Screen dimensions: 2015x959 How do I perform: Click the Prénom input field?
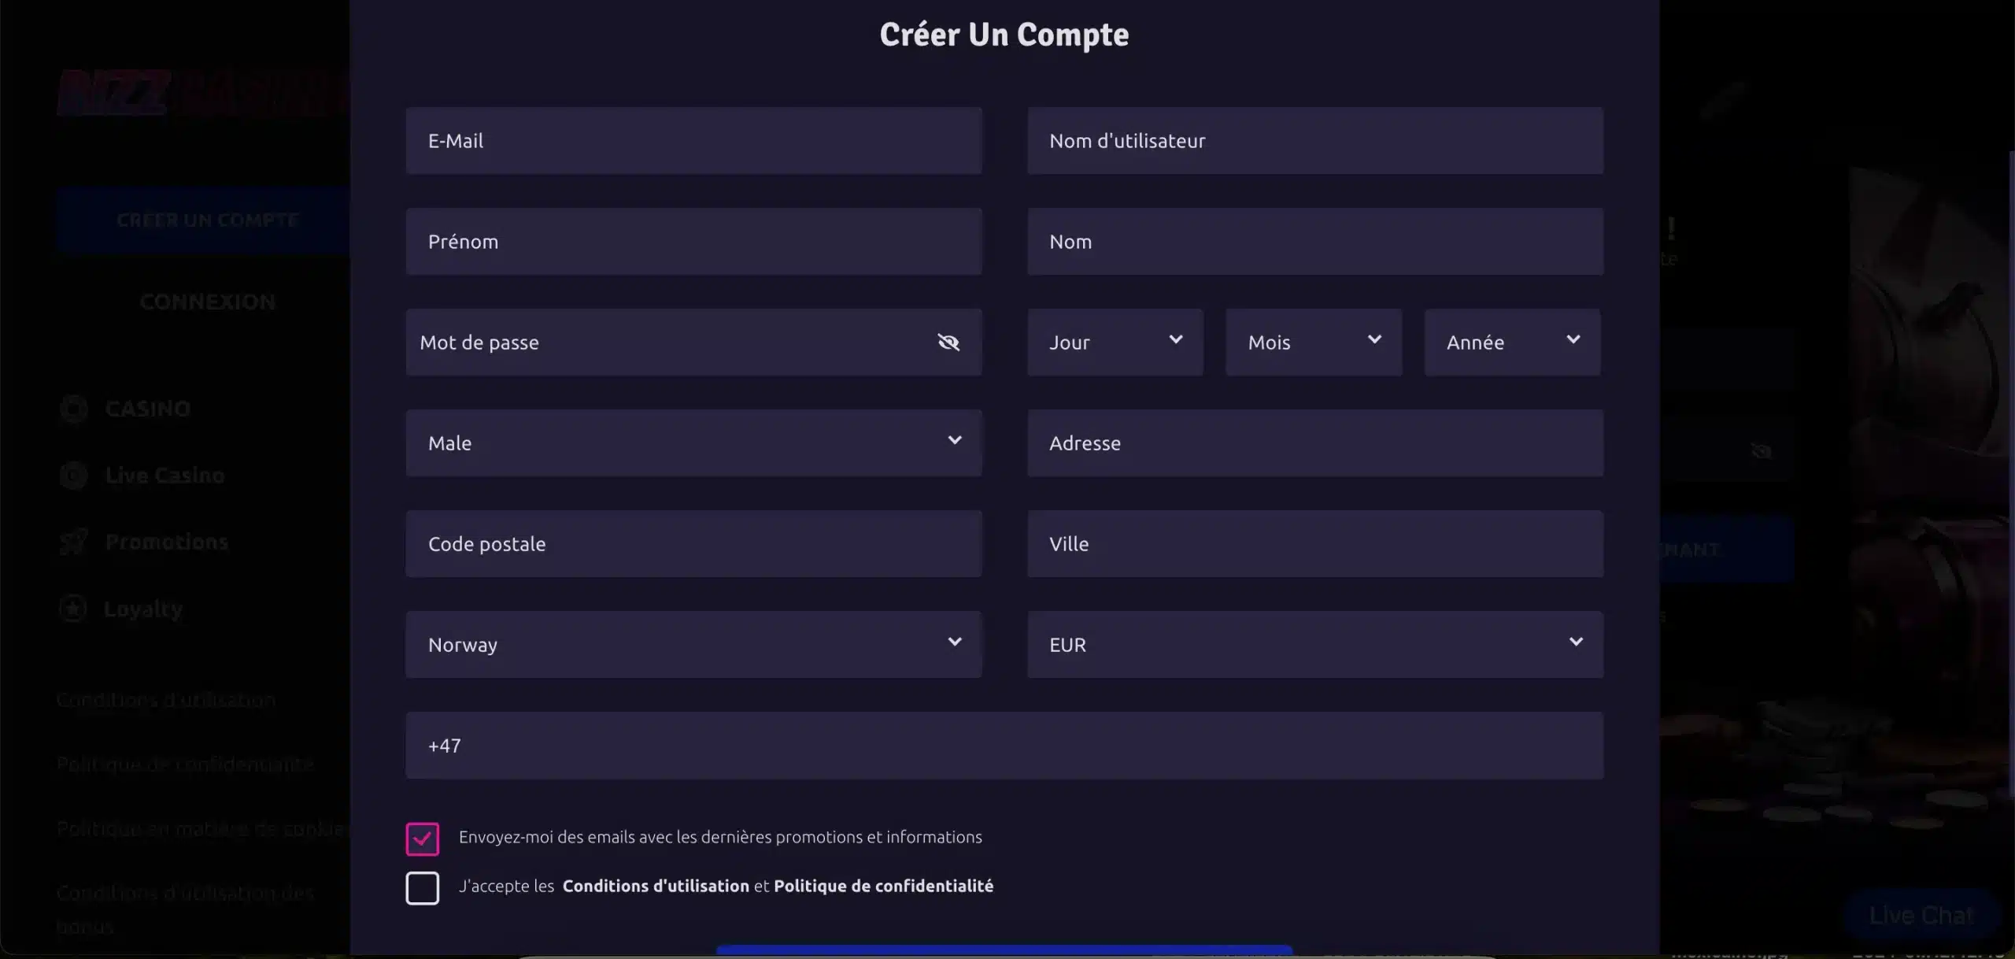[x=693, y=242]
